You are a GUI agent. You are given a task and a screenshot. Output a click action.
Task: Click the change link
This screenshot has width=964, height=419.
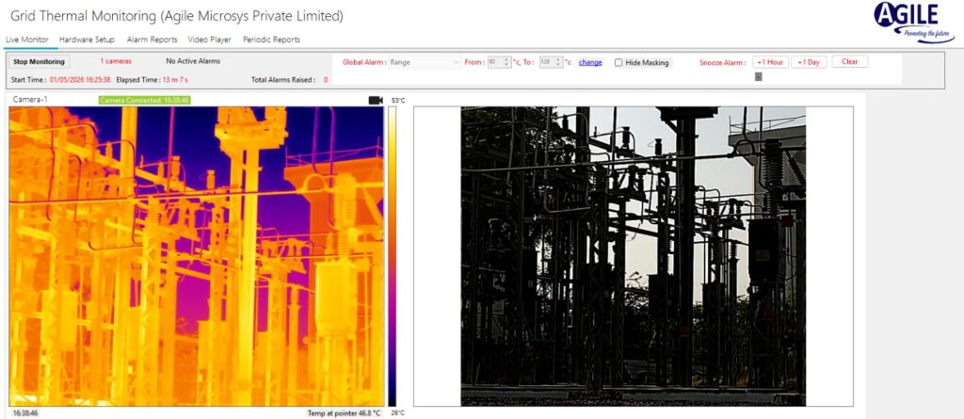tap(590, 62)
